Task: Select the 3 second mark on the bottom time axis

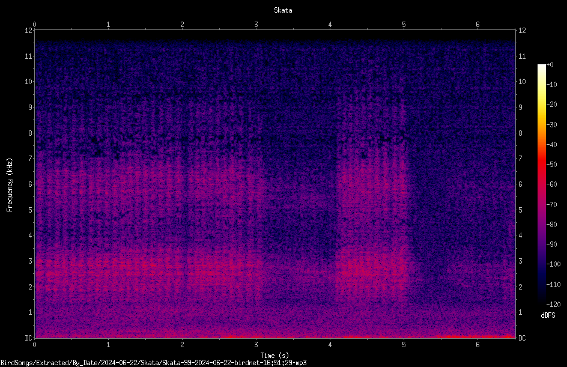Action: click(256, 345)
